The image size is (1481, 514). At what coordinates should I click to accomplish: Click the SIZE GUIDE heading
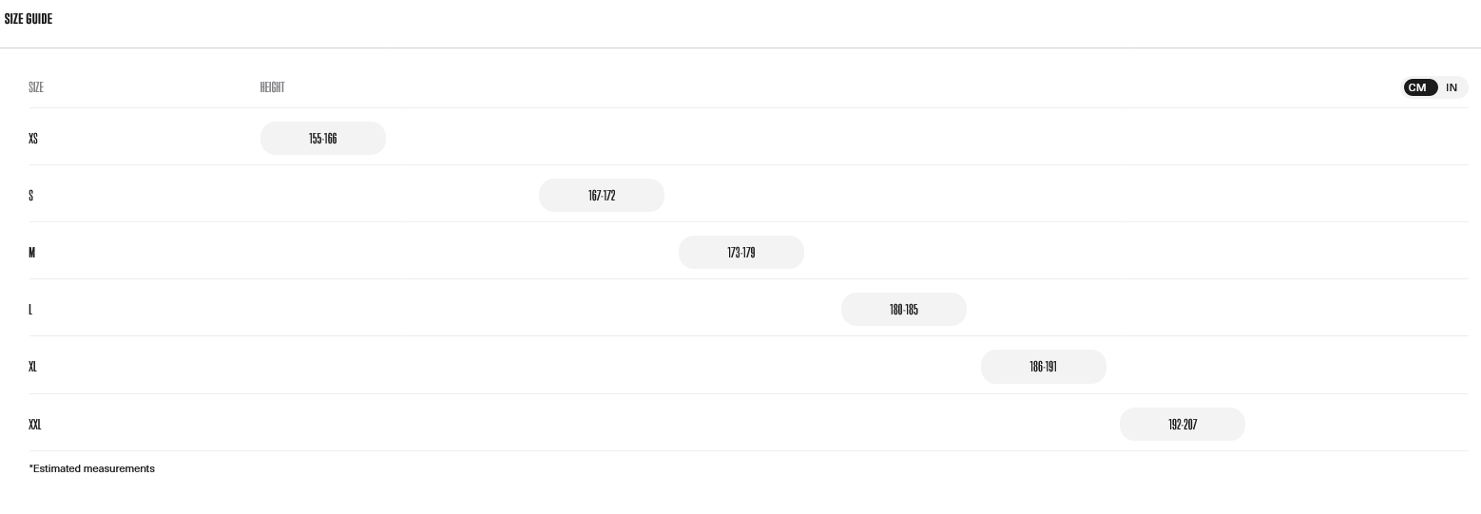(29, 19)
